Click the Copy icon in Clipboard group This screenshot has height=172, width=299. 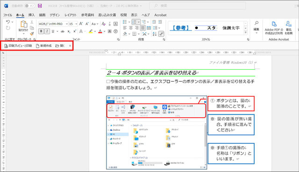pos(32,28)
